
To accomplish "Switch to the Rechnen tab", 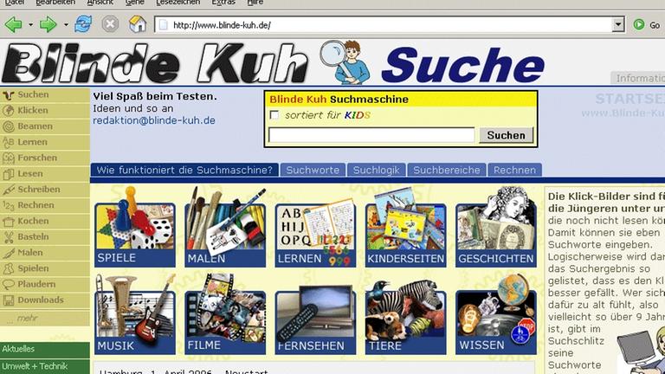I will click(x=514, y=170).
